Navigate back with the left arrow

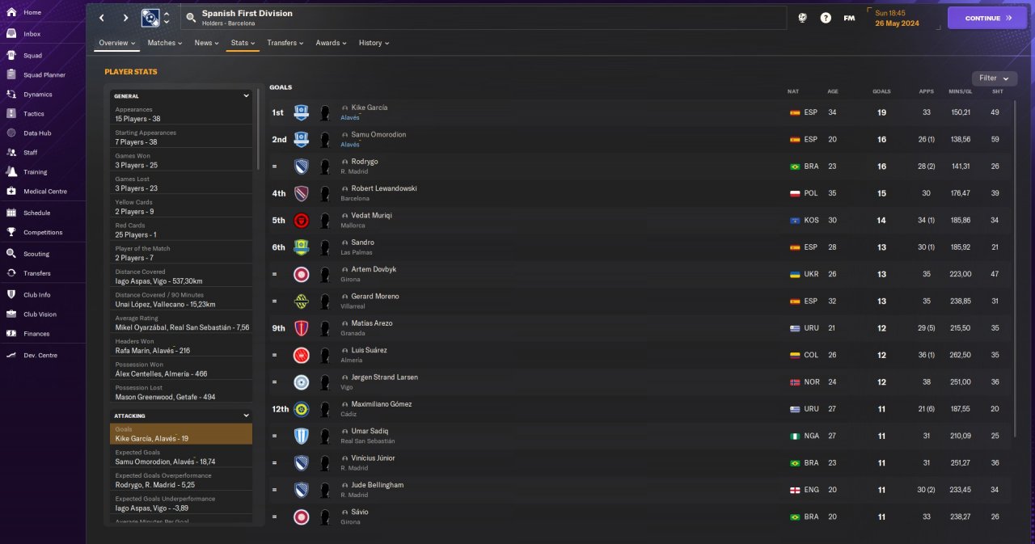coord(102,18)
